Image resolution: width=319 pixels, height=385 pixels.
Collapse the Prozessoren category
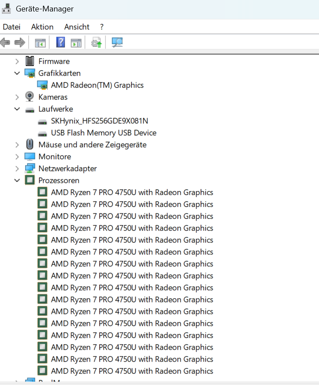[17, 180]
